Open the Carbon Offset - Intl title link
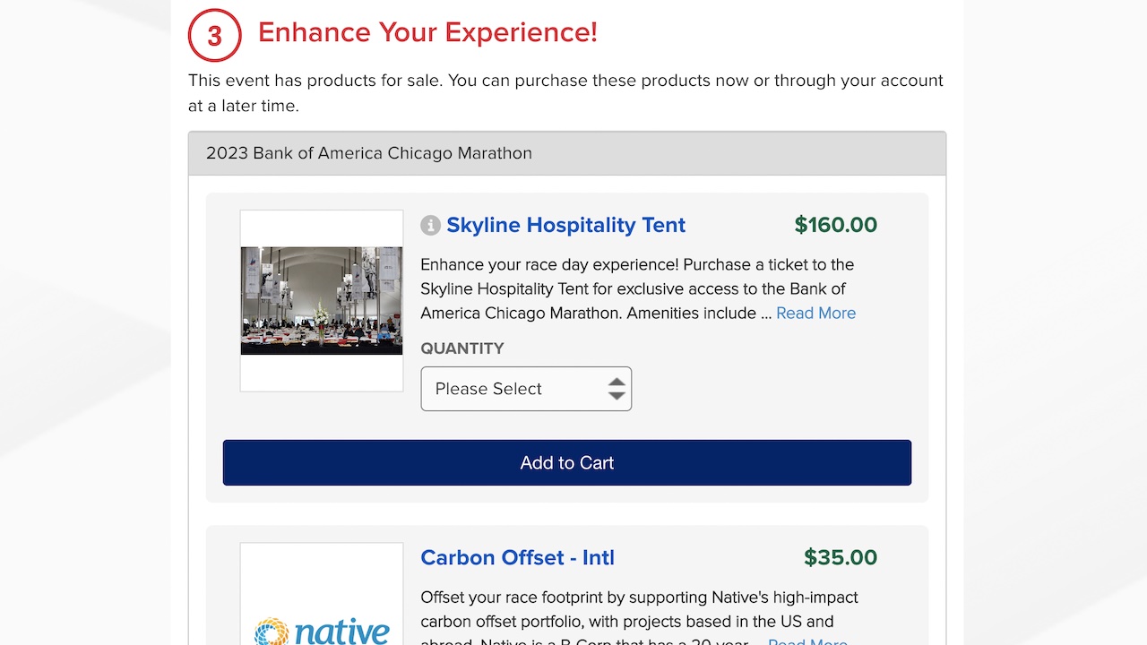 click(x=518, y=557)
